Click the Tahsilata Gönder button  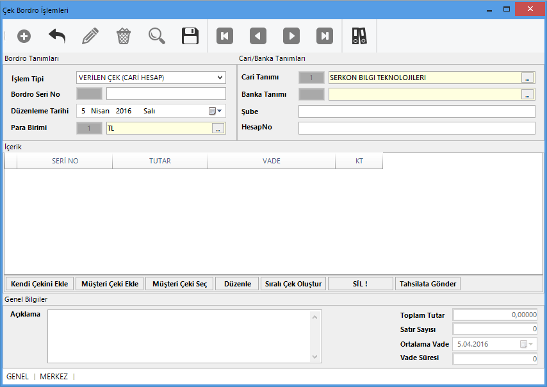(429, 284)
